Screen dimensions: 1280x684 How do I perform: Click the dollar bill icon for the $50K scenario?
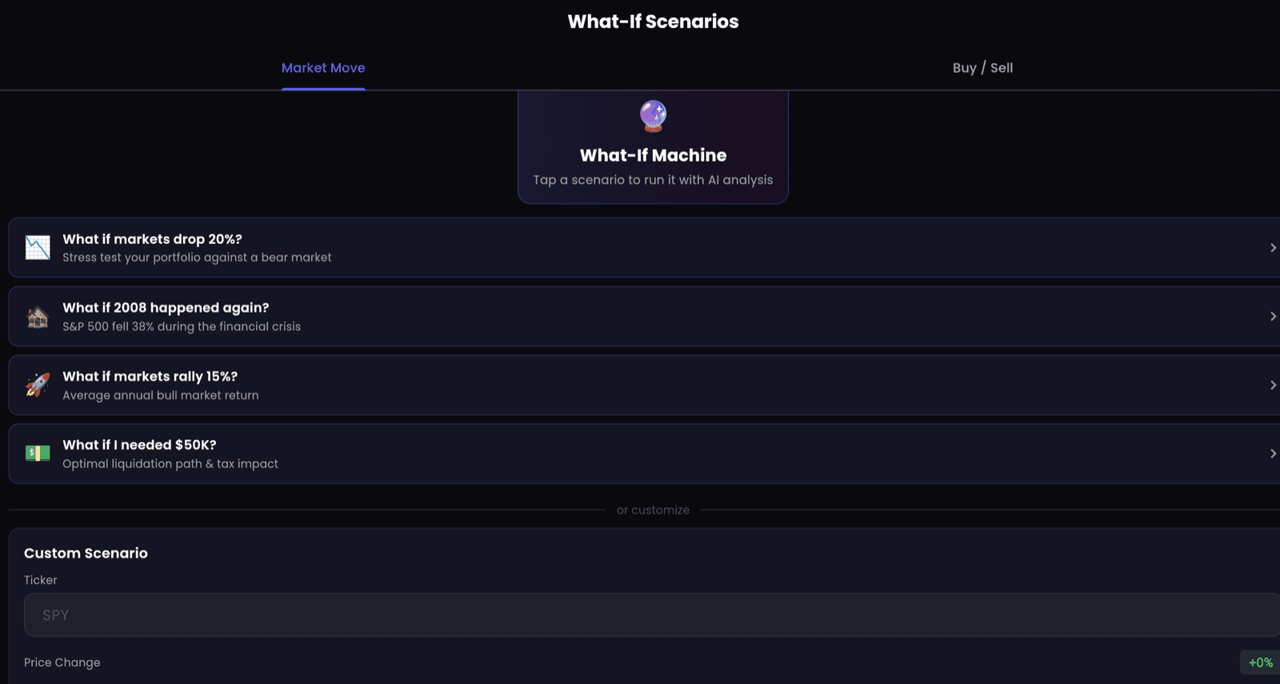click(x=38, y=454)
